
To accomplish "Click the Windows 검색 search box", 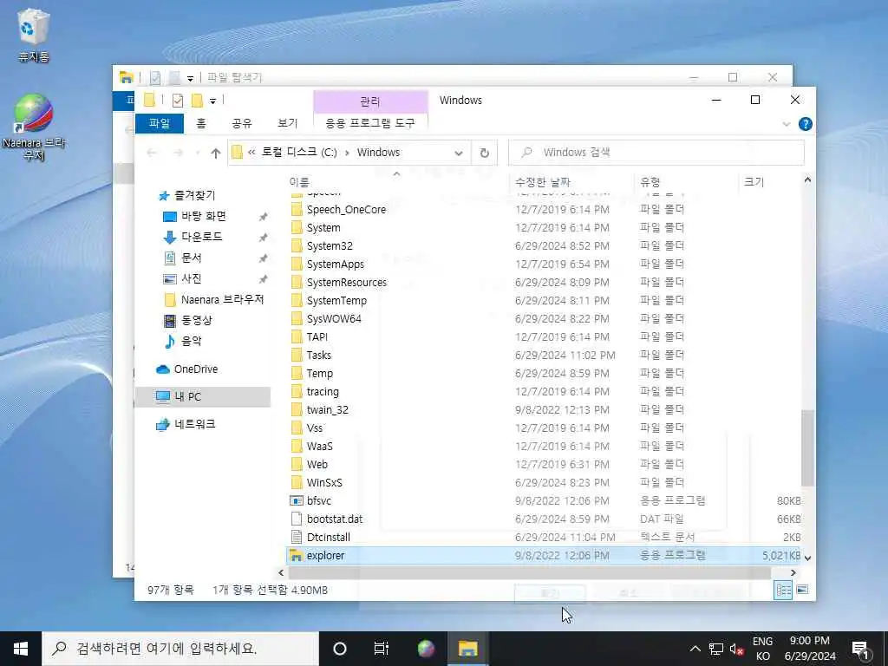I will click(656, 153).
